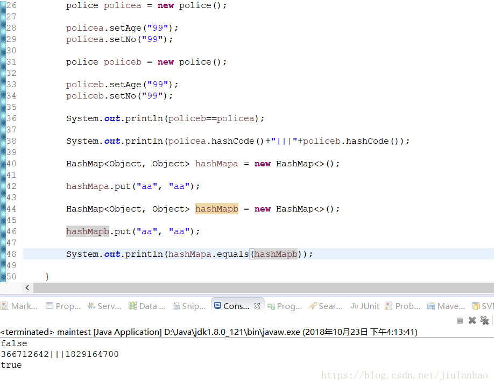Click the Progress tab icon
Image resolution: width=494 pixels, height=386 pixels.
point(271,306)
